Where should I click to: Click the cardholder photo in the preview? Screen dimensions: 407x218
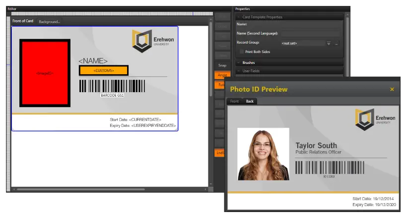pyautogui.click(x=263, y=154)
